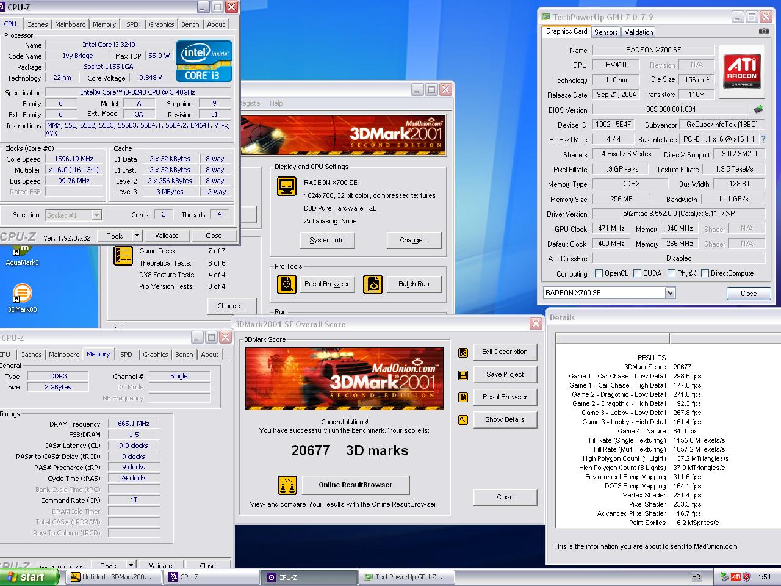Select Graphics tab in Memory CPU-Z window

156,355
